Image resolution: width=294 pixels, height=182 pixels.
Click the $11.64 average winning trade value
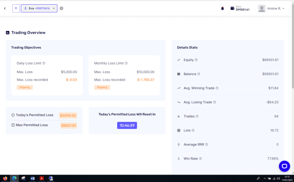[273, 88]
